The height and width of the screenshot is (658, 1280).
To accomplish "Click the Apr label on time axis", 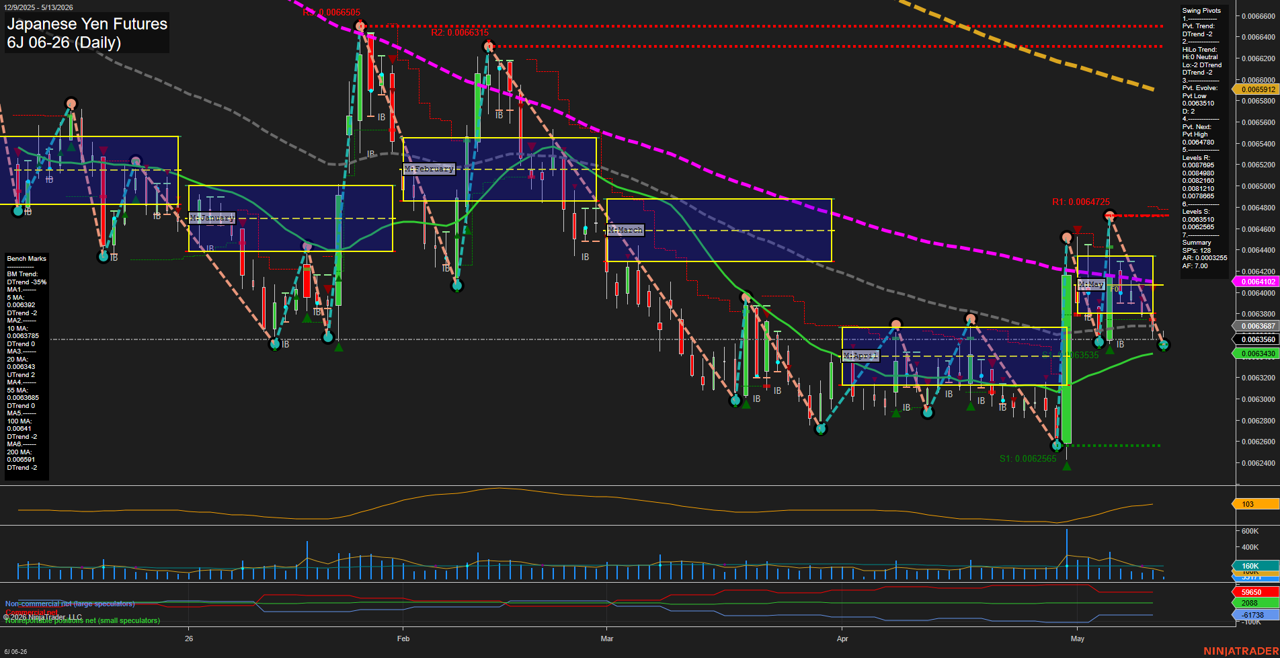I will coord(842,639).
